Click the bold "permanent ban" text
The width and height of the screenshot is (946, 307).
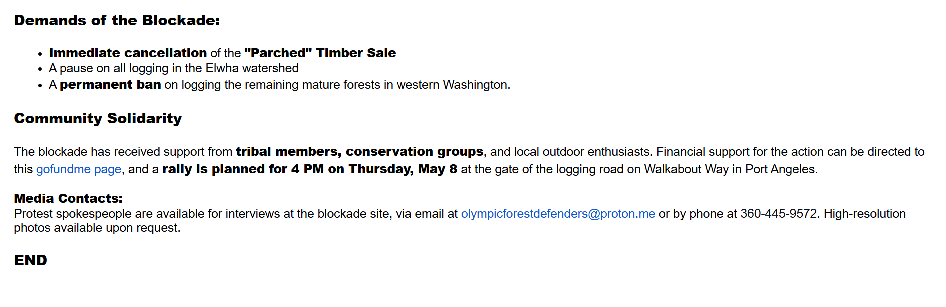[x=110, y=85]
